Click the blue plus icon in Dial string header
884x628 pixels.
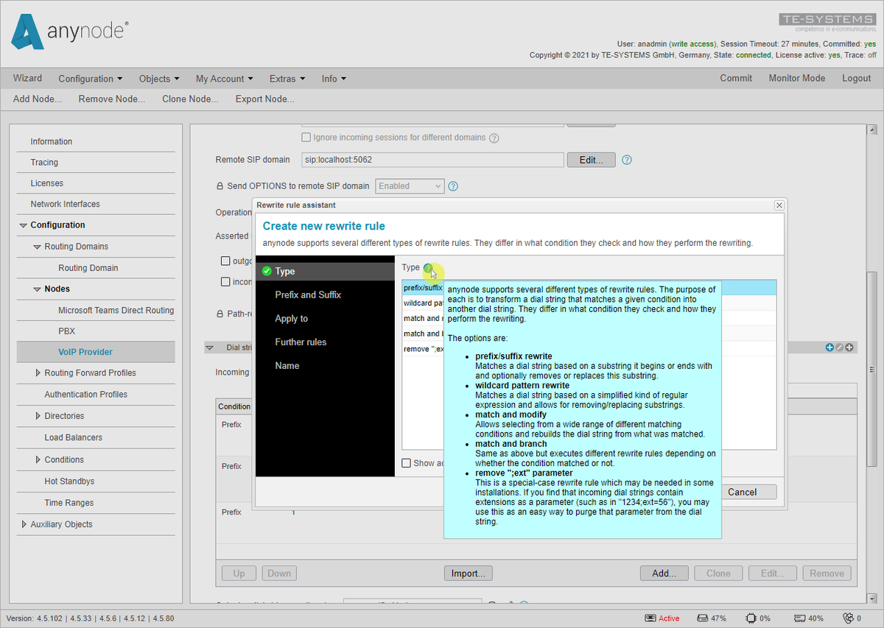(830, 347)
